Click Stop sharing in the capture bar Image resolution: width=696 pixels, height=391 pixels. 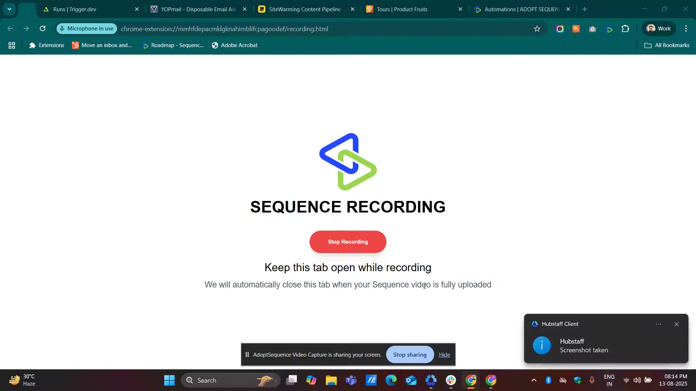(x=410, y=354)
